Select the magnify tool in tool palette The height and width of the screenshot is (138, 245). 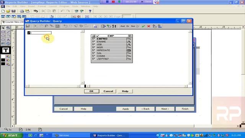pos(8,28)
